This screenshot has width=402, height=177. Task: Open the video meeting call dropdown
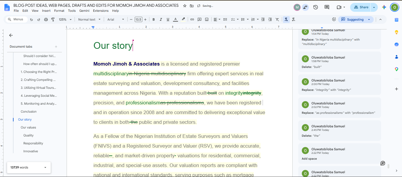click(x=344, y=7)
